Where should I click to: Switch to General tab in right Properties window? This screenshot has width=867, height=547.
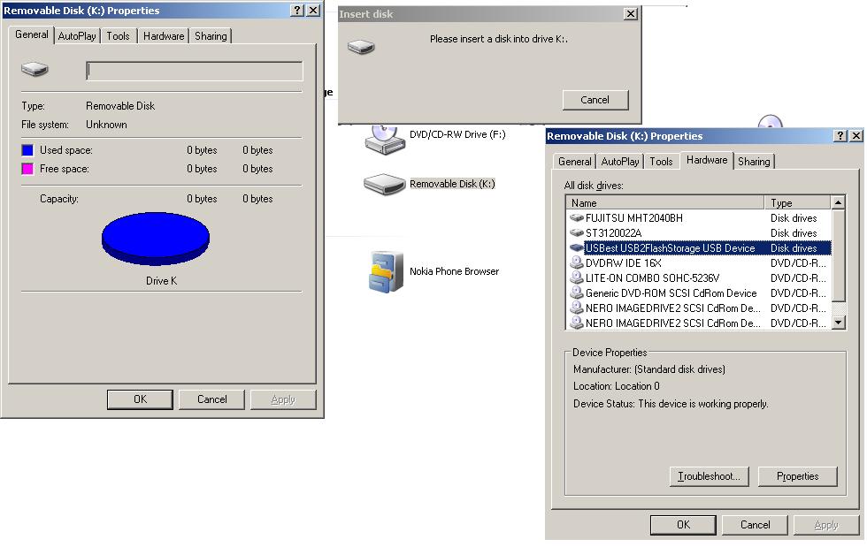(x=574, y=162)
